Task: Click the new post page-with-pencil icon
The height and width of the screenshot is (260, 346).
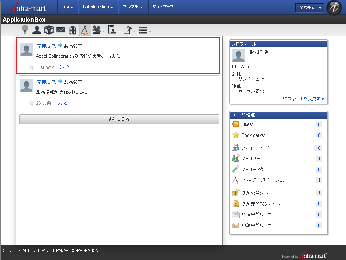Action: click(127, 30)
